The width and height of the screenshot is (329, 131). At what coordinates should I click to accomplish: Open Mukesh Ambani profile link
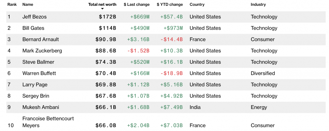tap(40, 107)
